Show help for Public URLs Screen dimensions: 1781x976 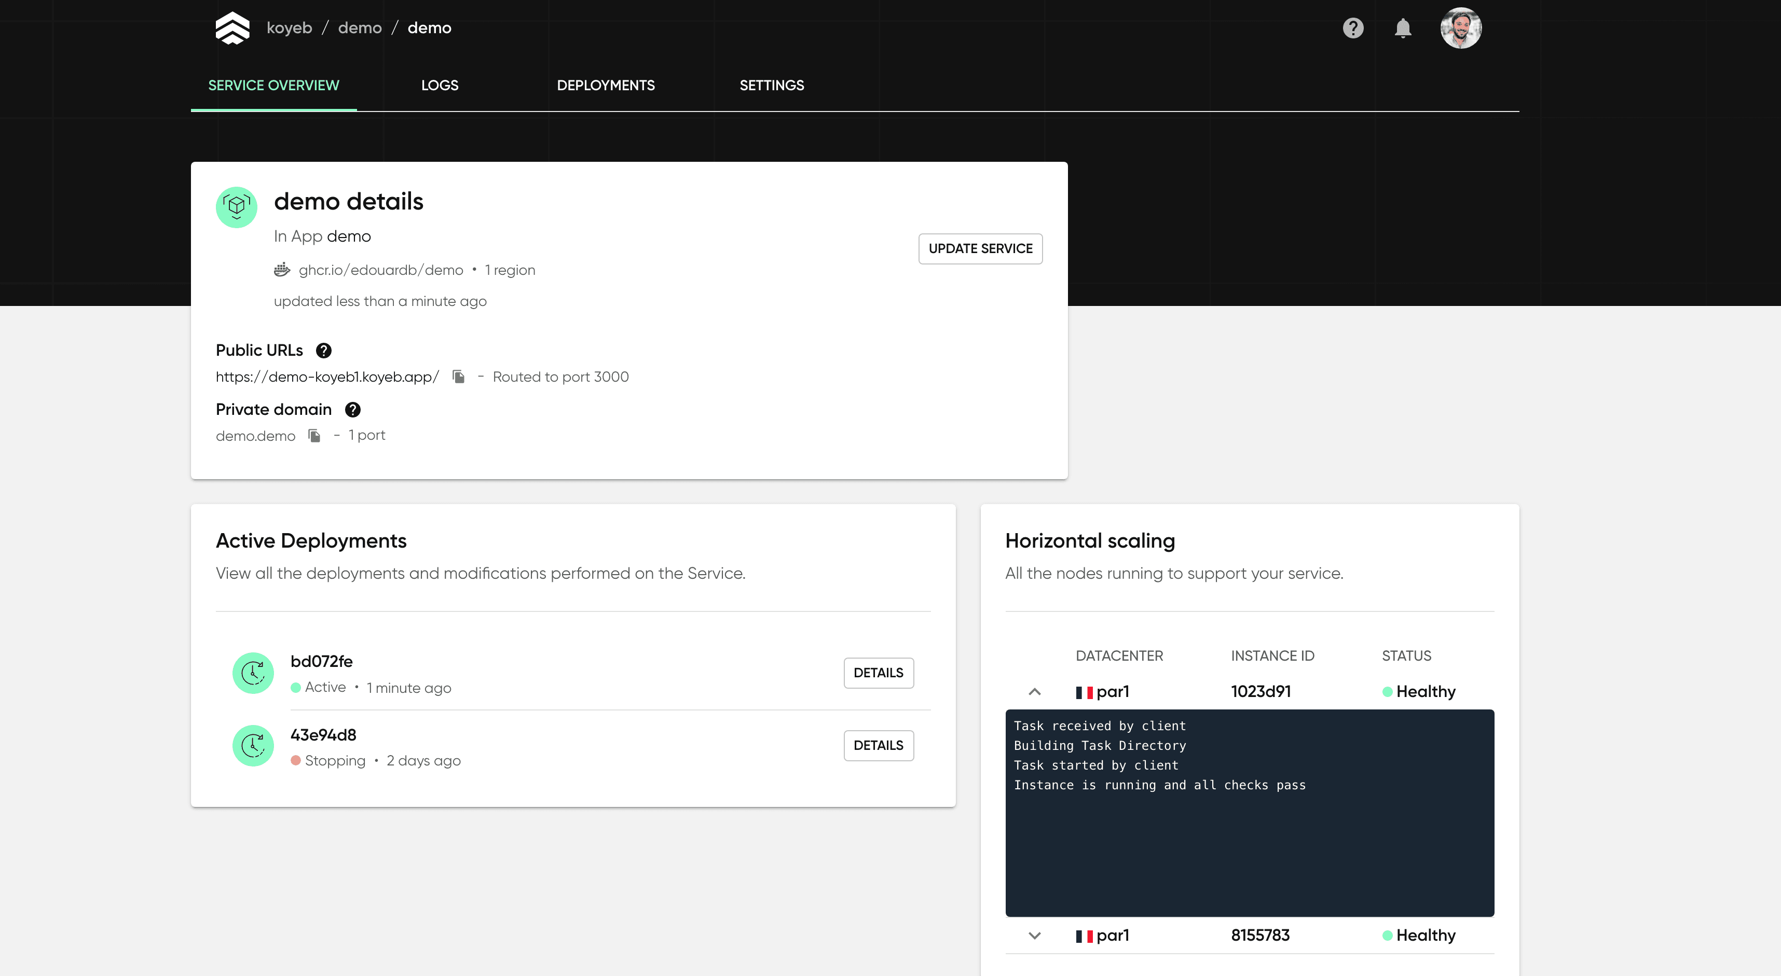coord(324,350)
